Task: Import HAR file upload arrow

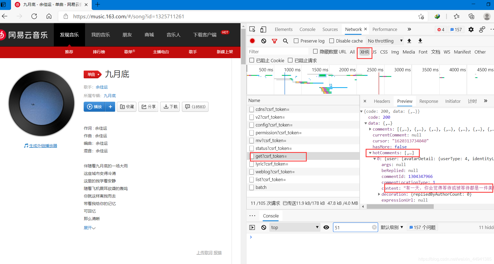Action: [409, 41]
